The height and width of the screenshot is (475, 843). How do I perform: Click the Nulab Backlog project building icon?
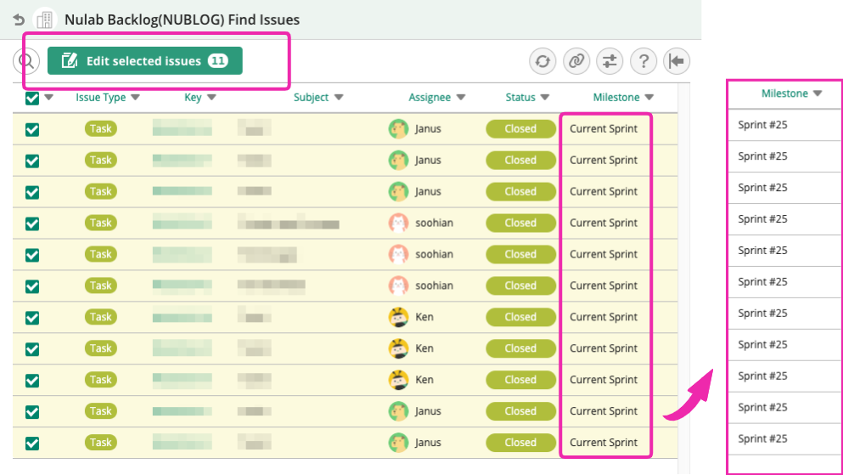click(45, 20)
